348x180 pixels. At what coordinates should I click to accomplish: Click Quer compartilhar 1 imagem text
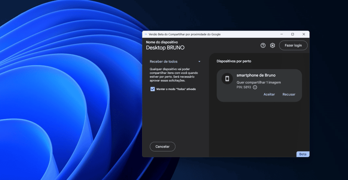click(259, 82)
